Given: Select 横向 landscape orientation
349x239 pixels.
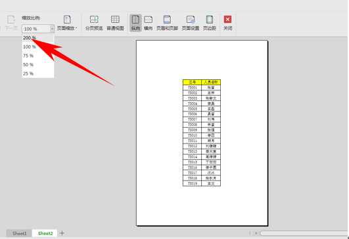Looking at the screenshot, I should coord(148,23).
